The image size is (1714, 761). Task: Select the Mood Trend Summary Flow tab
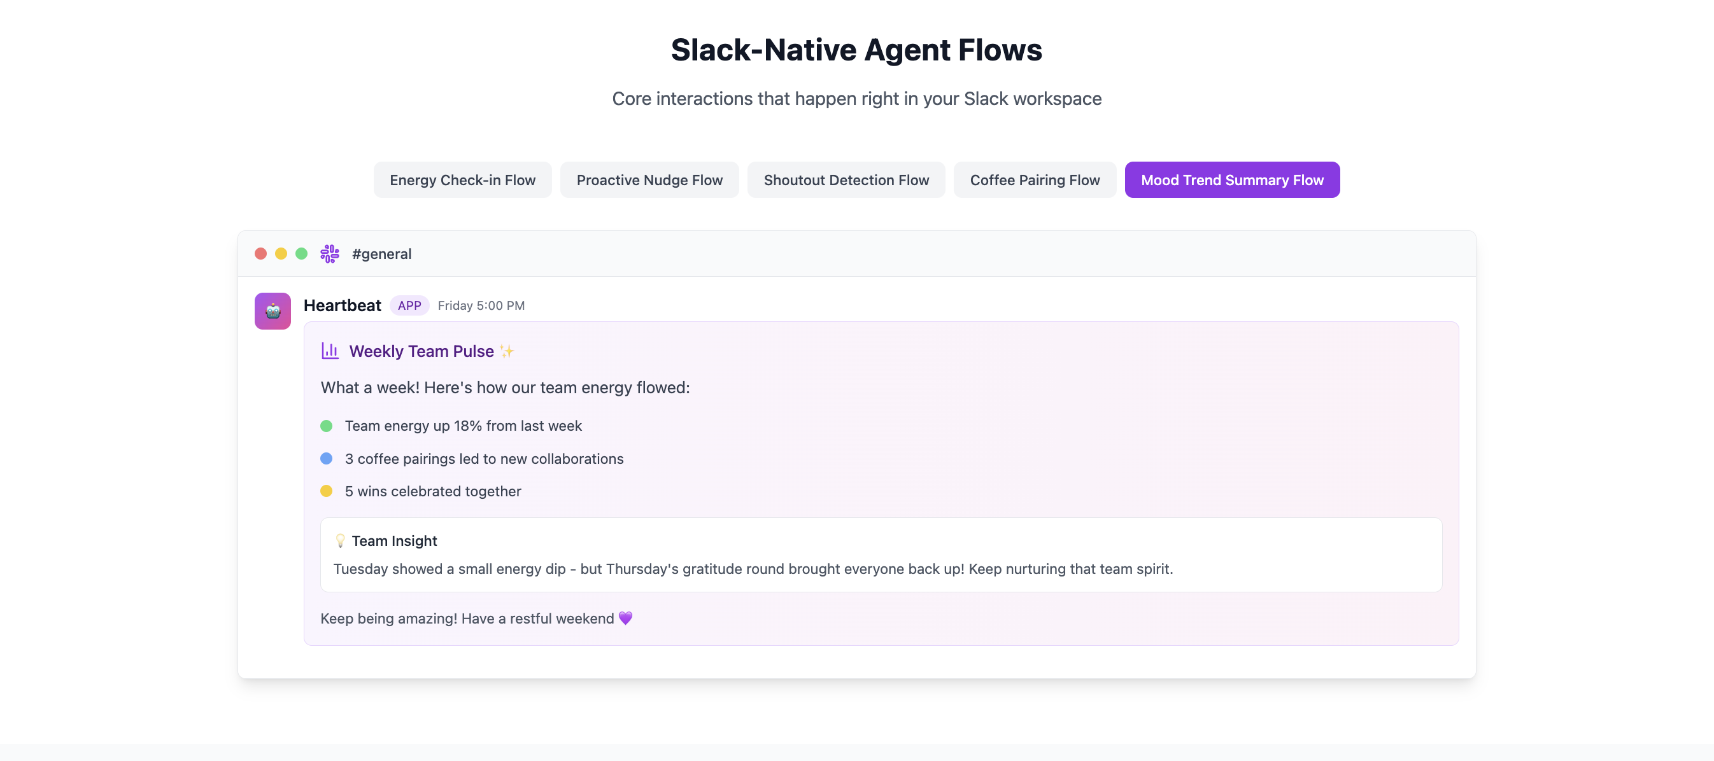coord(1231,179)
